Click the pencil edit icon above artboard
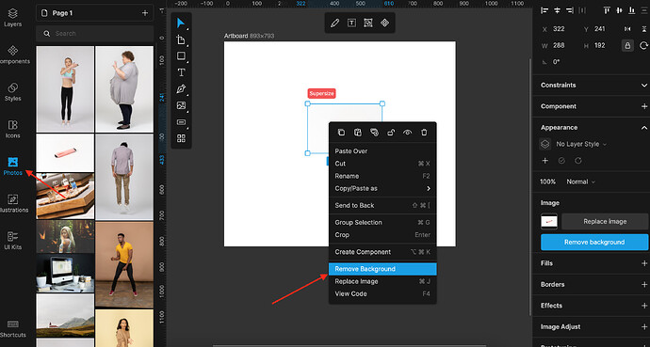Screen dimensions: 650x347 (334, 24)
